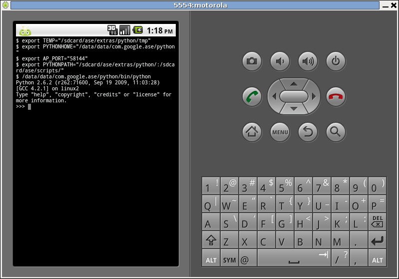The height and width of the screenshot is (279, 399).
Task: Click the export AP_PORT line
Action: point(52,59)
